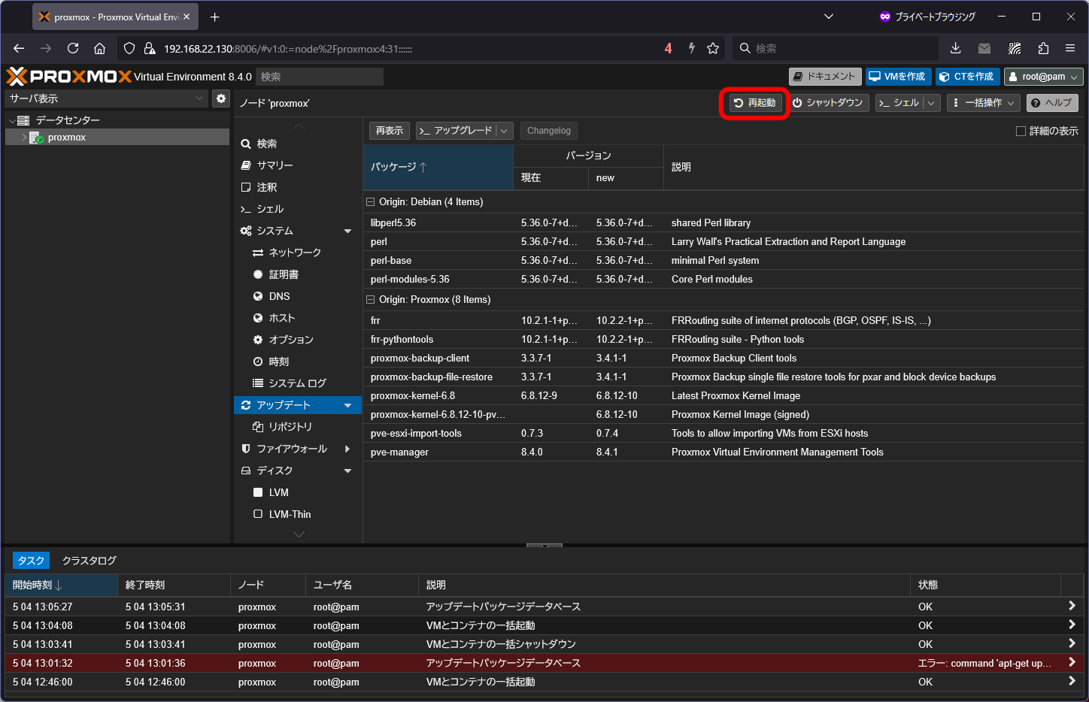The width and height of the screenshot is (1089, 702).
Task: Open a new browser tab
Action: (x=215, y=17)
